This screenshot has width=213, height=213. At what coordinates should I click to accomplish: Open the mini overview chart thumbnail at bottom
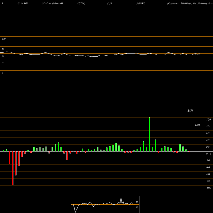pos(105,204)
